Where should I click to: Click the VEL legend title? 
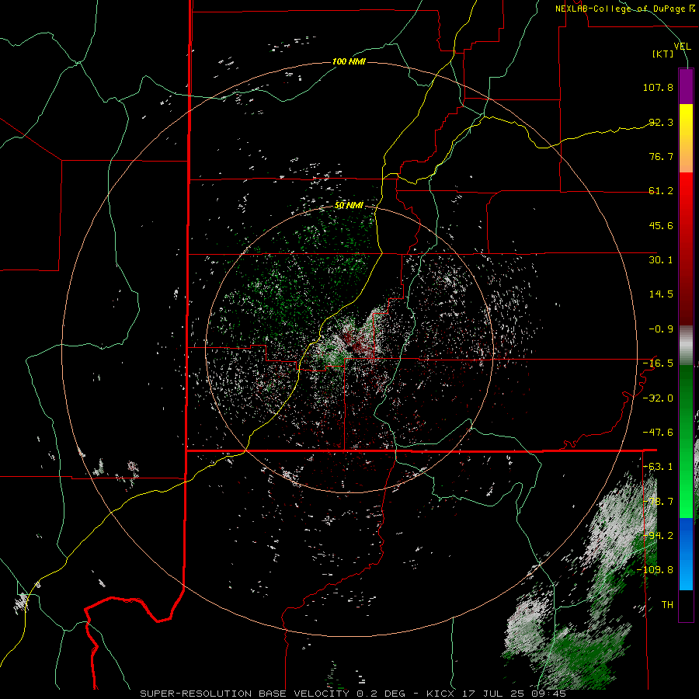(682, 47)
